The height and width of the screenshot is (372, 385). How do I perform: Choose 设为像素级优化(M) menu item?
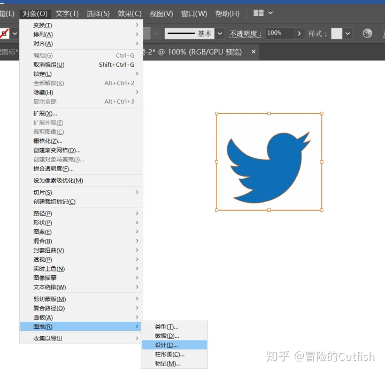pyautogui.click(x=81, y=180)
